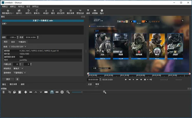Toggle the magnet snapping button
Image resolution: width=192 pixels, height=118 pixels.
tap(52, 92)
